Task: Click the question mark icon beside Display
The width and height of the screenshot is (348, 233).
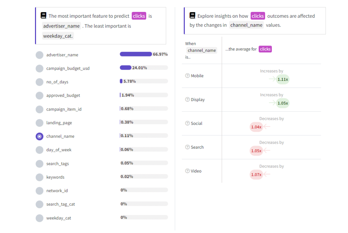Action: coord(187,99)
